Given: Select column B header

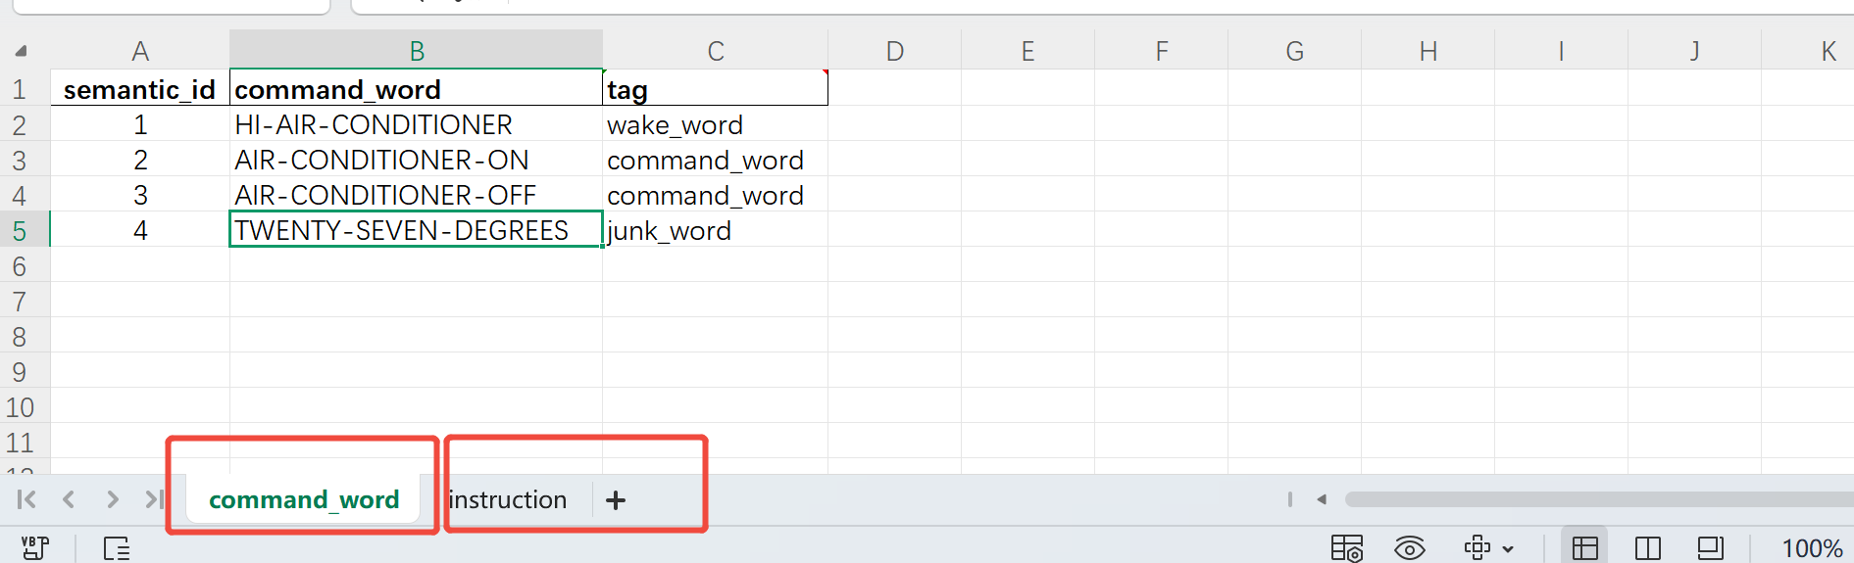Looking at the screenshot, I should pos(417,51).
